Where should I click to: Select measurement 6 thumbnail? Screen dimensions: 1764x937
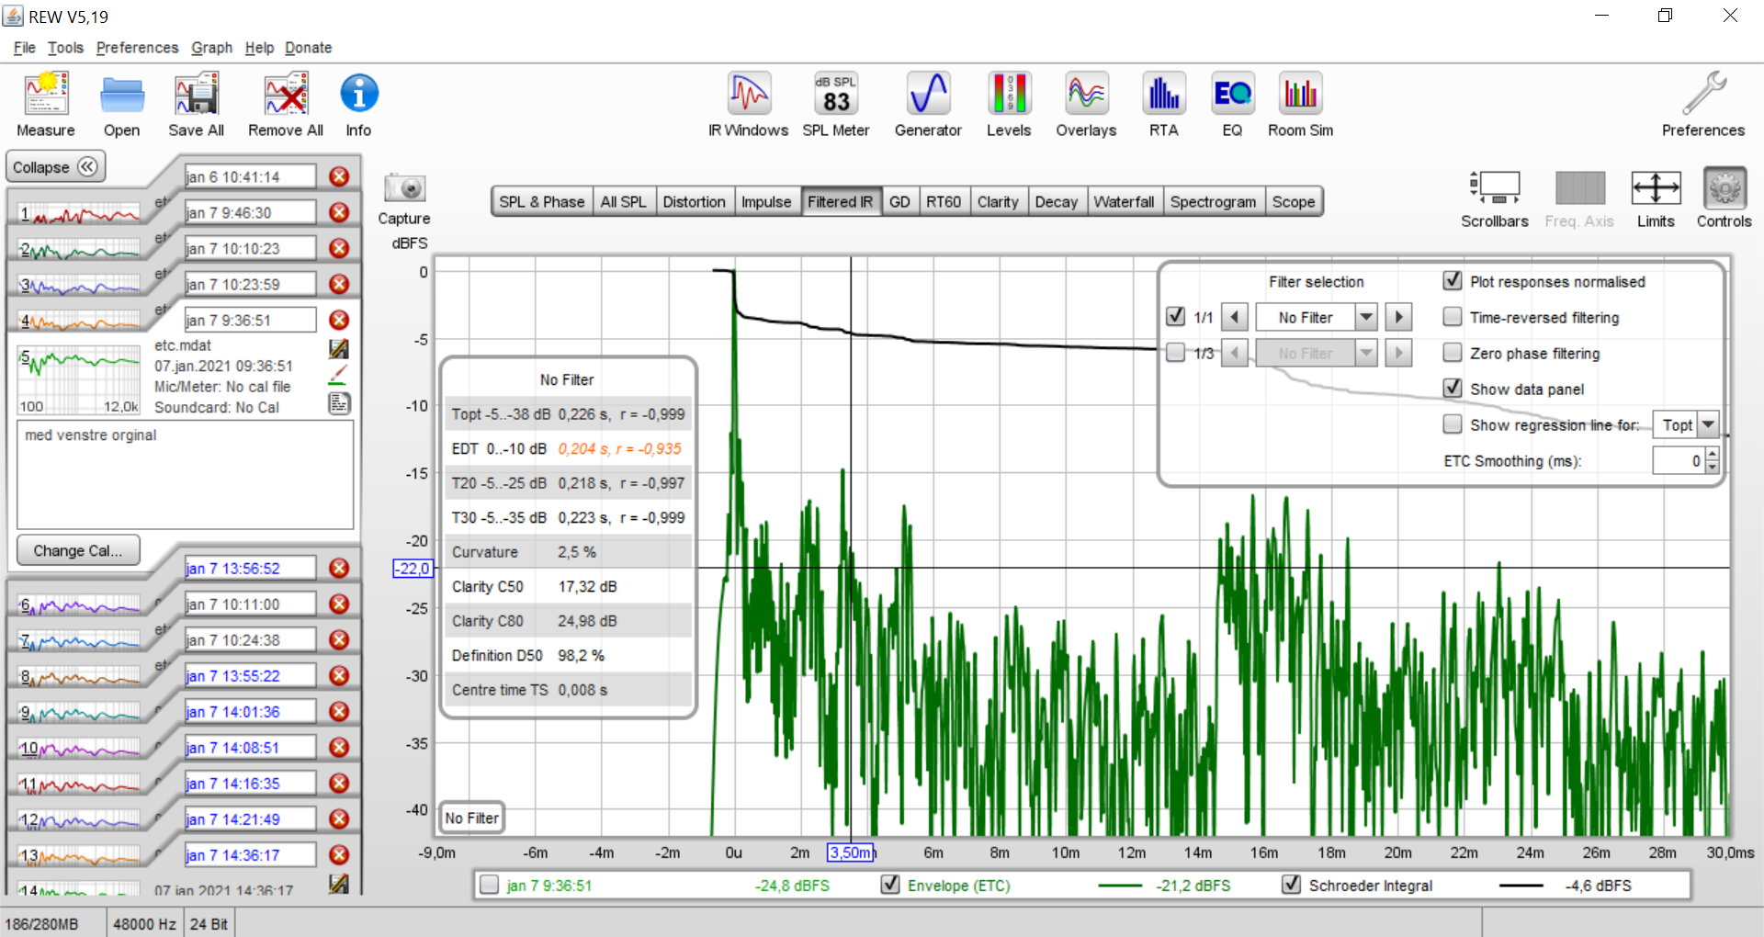(x=79, y=604)
